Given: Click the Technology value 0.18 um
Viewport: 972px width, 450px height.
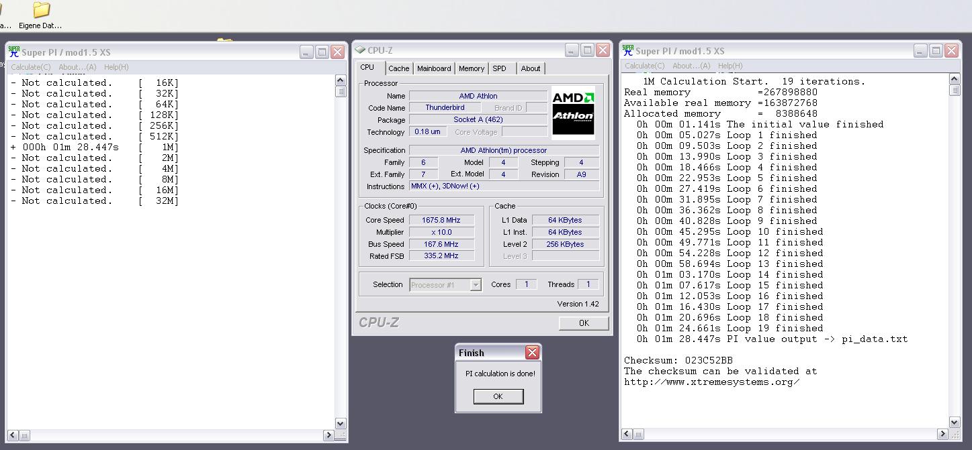Looking at the screenshot, I should pos(427,131).
